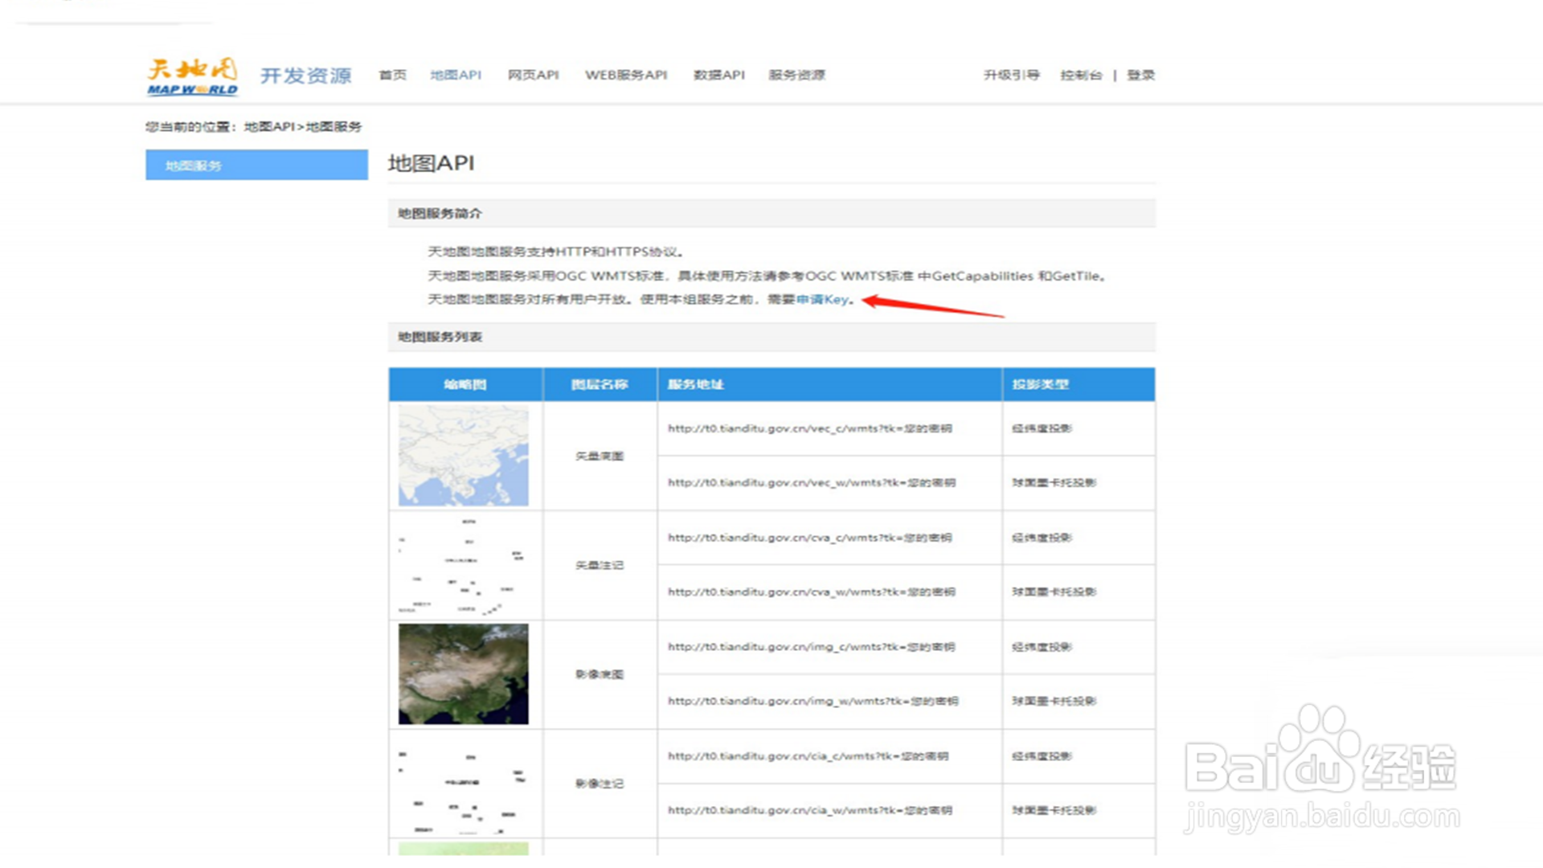Click the cva_w/wmts service URL

click(x=812, y=592)
